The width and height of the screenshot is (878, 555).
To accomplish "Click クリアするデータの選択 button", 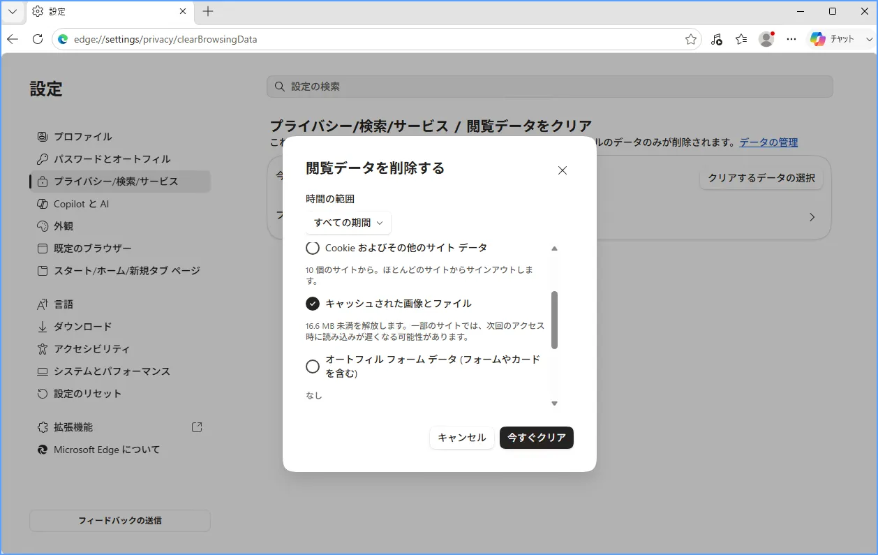I will click(x=761, y=178).
